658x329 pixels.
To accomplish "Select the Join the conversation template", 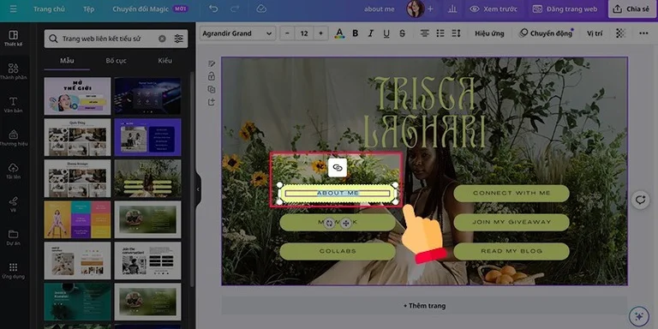I will pos(147,260).
